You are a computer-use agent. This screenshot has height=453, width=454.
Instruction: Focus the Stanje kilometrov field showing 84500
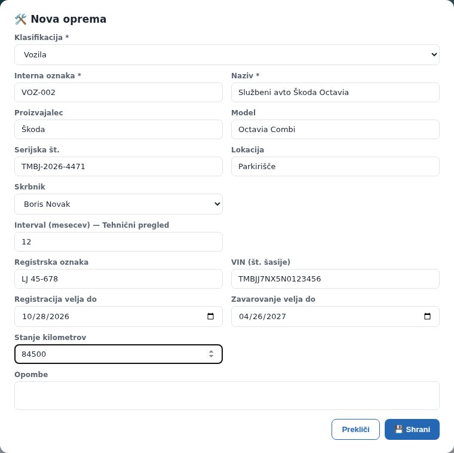118,354
